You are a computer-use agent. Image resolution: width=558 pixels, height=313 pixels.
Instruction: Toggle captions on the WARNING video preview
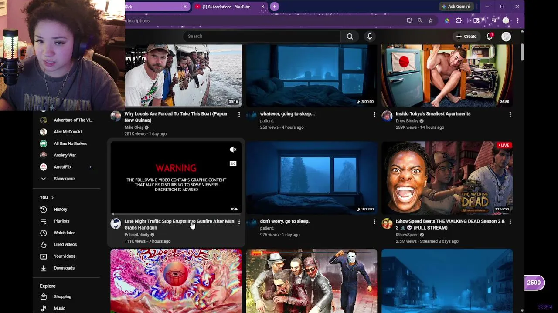233,163
